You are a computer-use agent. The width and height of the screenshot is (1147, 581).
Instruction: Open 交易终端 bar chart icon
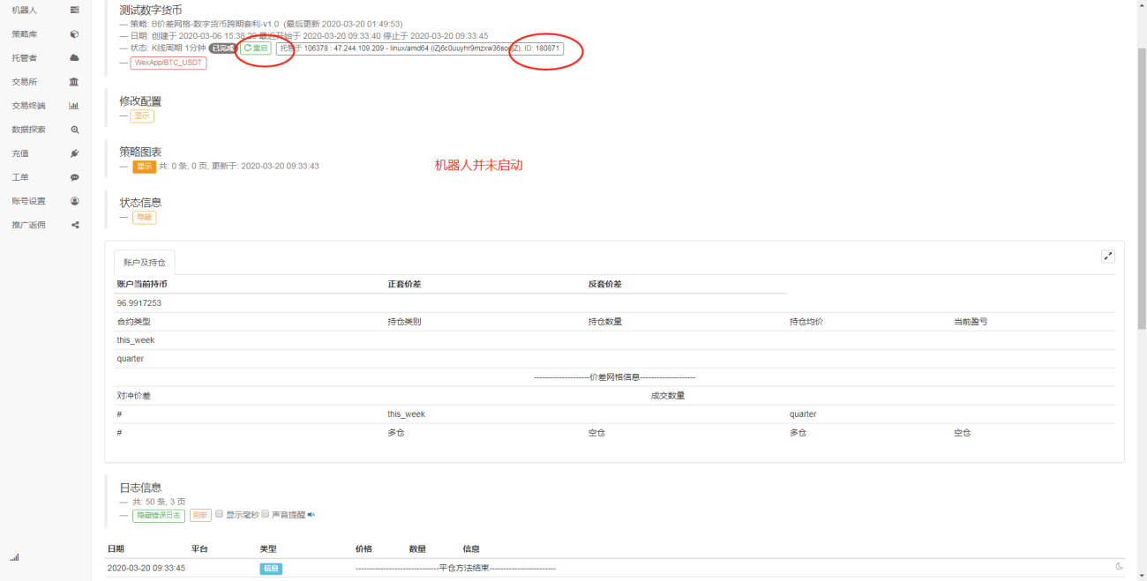[74, 106]
